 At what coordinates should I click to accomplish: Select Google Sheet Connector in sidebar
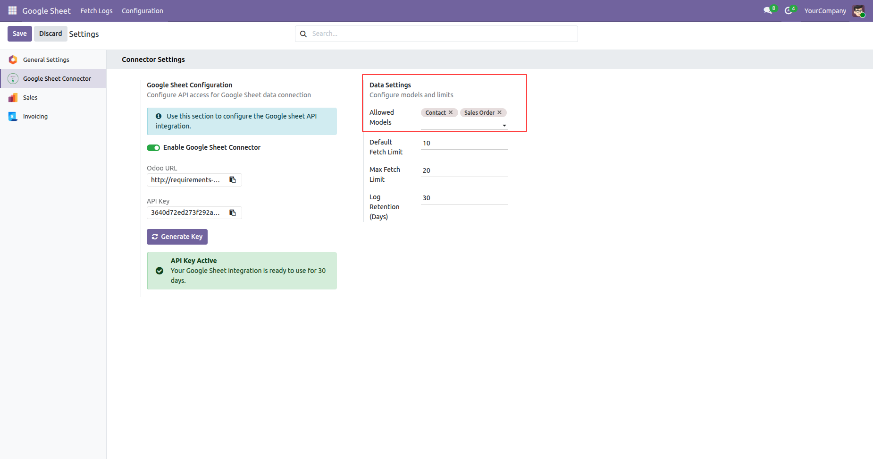click(53, 78)
